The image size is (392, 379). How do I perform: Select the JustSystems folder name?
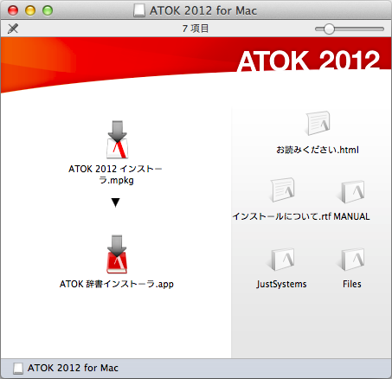[x=281, y=284]
